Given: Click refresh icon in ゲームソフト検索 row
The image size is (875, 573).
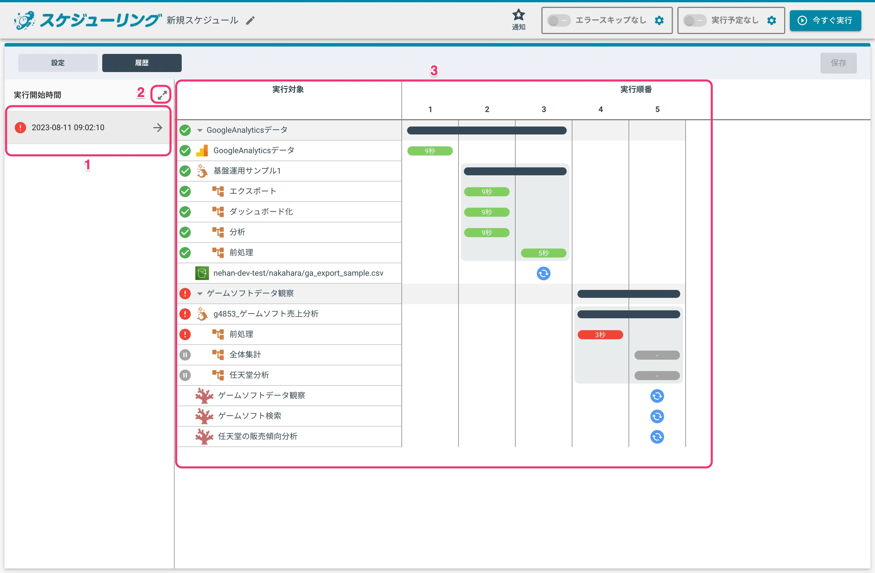Looking at the screenshot, I should 657,416.
